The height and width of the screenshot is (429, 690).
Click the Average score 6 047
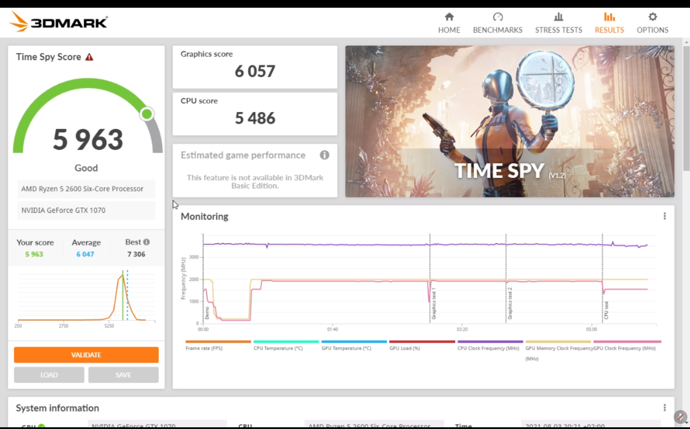[85, 254]
